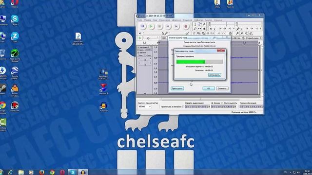Screen dimensions: 312x175
Task: Click the red Record button
Action: pos(186,26)
